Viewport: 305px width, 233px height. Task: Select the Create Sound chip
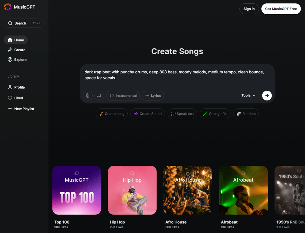point(148,114)
